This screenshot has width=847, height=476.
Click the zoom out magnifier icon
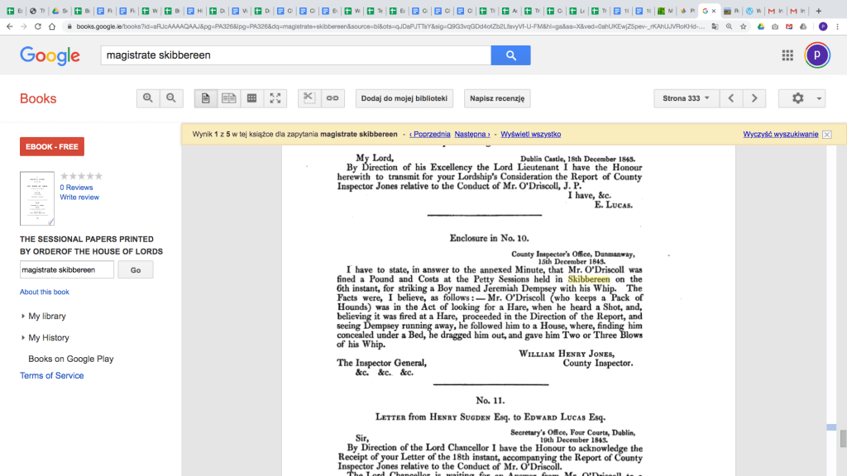click(x=171, y=98)
